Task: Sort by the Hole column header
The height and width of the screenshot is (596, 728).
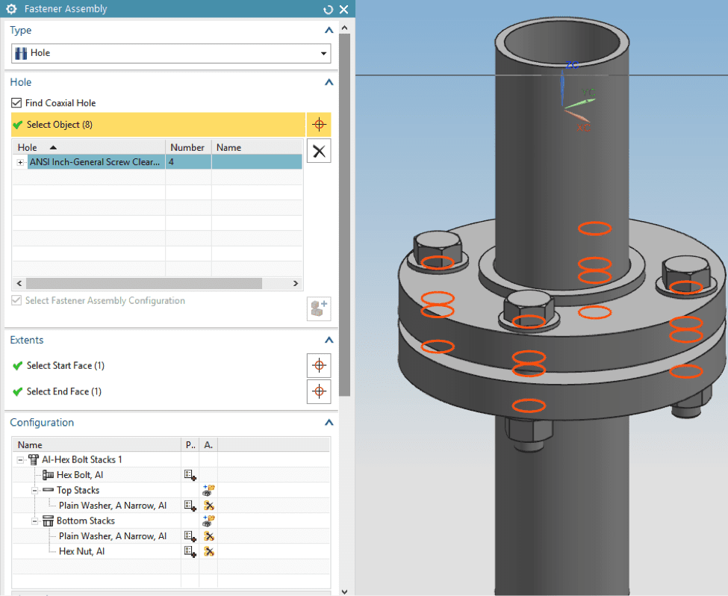Action: [89, 147]
